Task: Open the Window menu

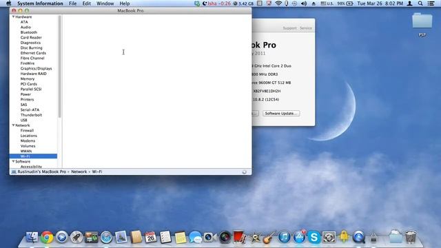Action: (x=105, y=3)
